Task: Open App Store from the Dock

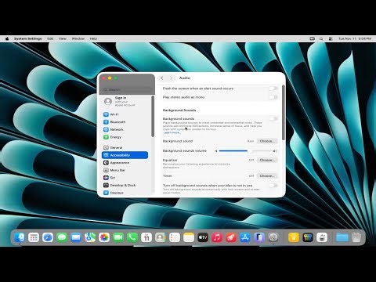Action: click(x=245, y=237)
